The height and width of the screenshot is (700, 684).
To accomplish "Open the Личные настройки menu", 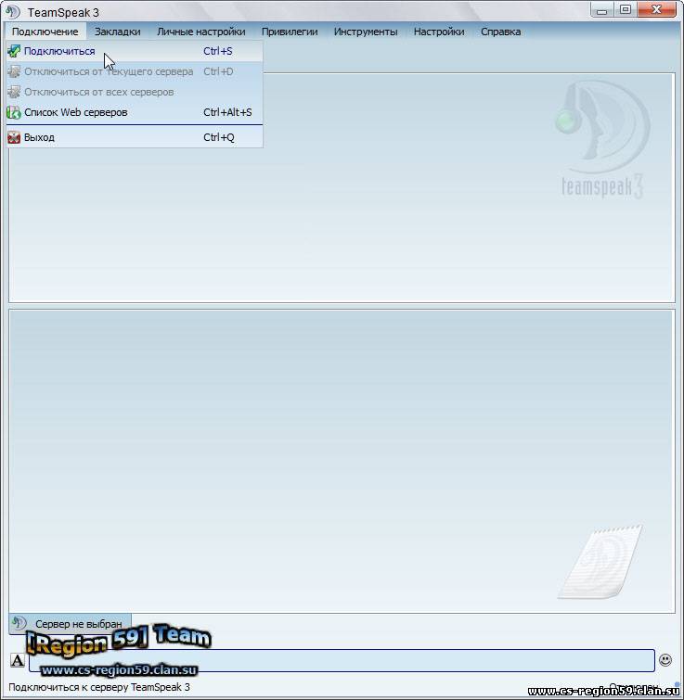I will pos(201,32).
